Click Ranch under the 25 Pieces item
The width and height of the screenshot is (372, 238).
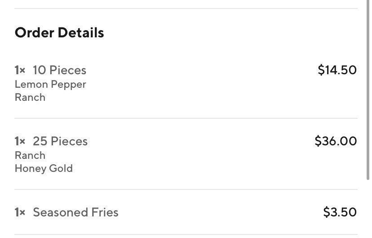pyautogui.click(x=30, y=155)
